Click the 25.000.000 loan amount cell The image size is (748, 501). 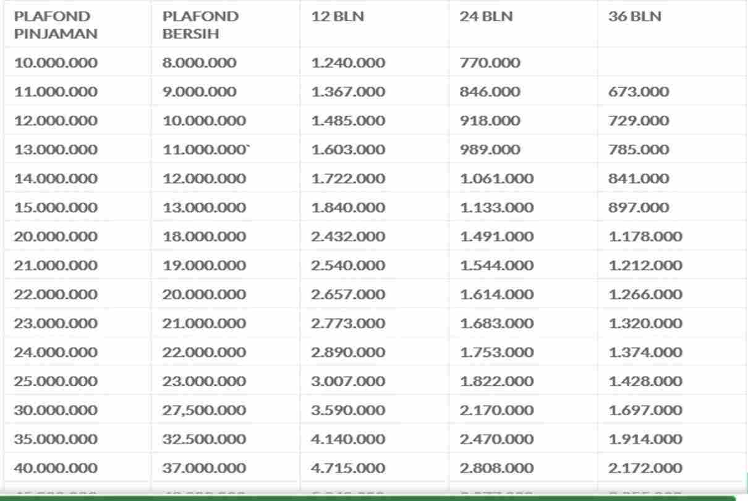pyautogui.click(x=56, y=381)
